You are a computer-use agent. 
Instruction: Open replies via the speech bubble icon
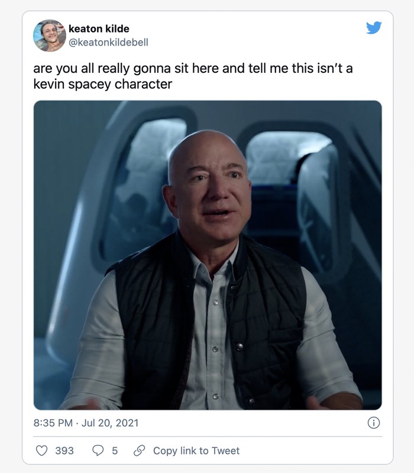98,451
